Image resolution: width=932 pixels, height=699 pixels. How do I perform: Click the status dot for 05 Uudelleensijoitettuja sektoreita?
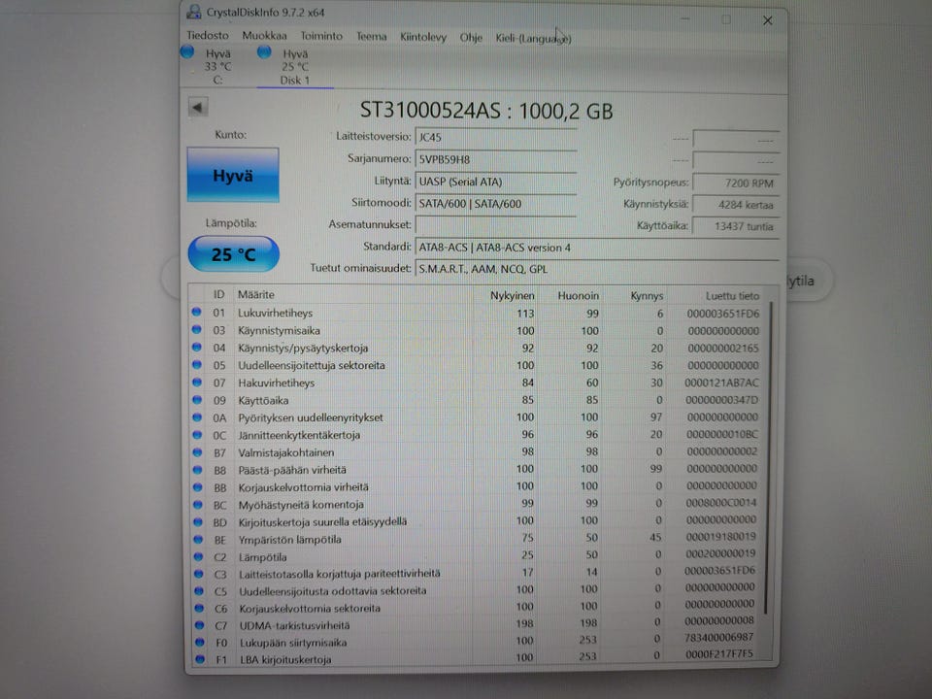(197, 364)
